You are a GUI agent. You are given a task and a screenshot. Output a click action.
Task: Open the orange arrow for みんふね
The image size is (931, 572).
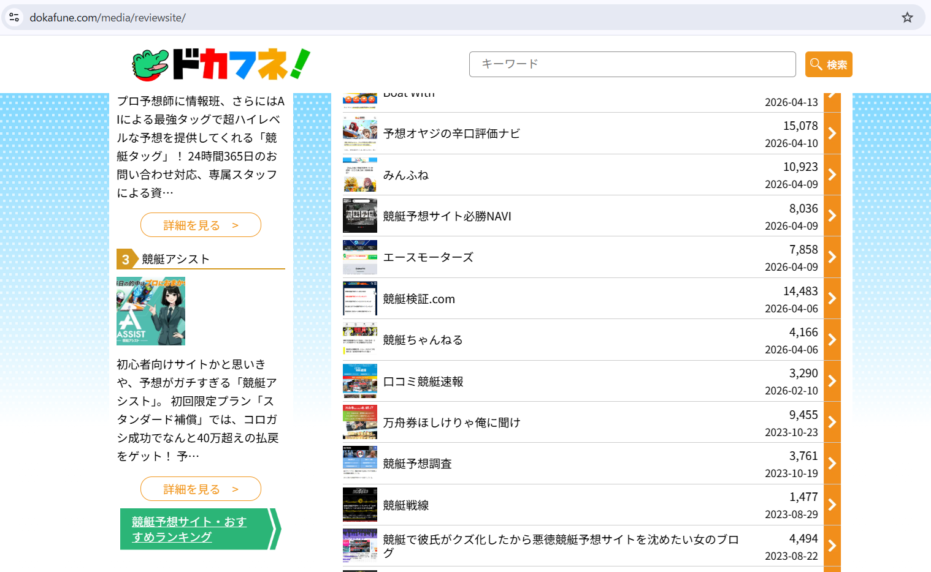[x=832, y=175]
